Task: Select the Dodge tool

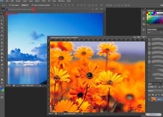Action: 2,61
